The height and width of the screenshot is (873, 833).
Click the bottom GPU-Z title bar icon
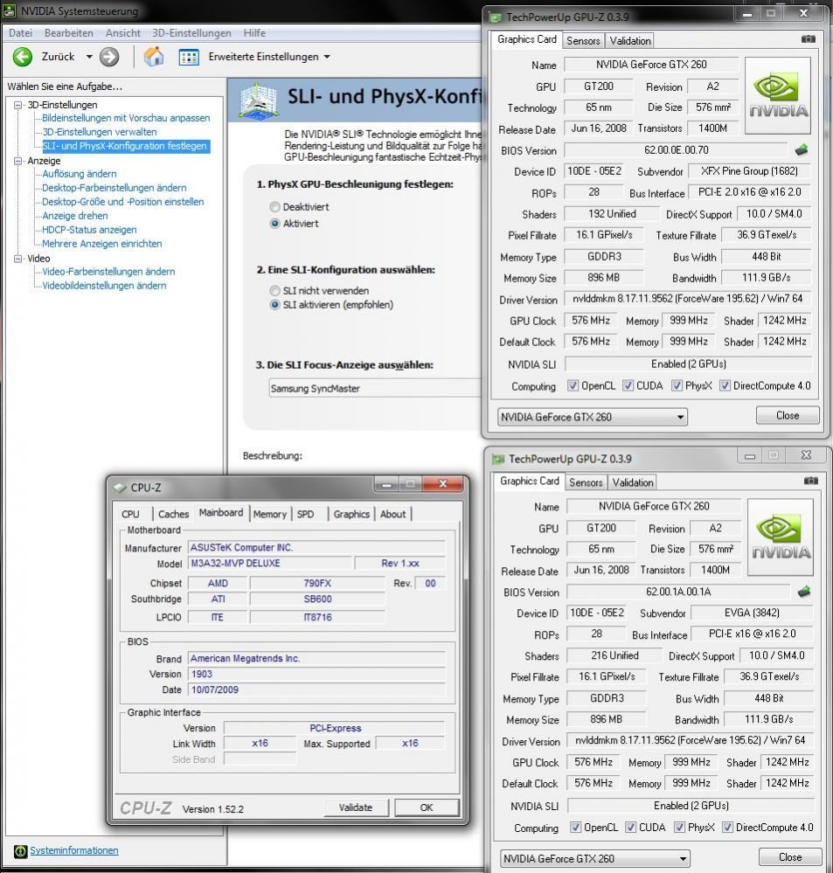tap(498, 460)
